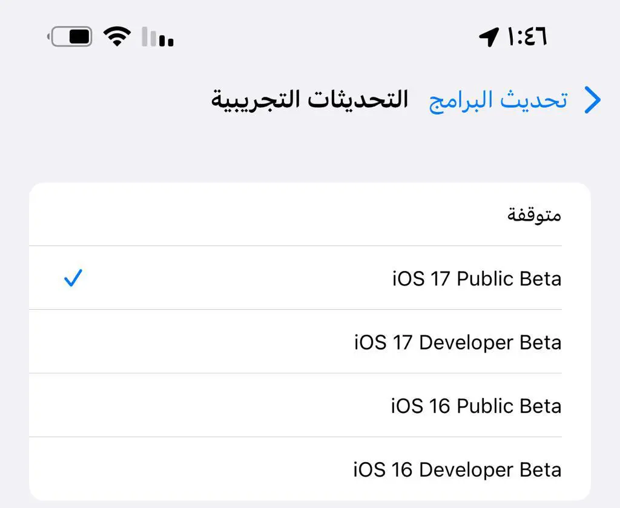Pick iOS 16 Developer Beta
The width and height of the screenshot is (620, 508).
click(x=310, y=469)
